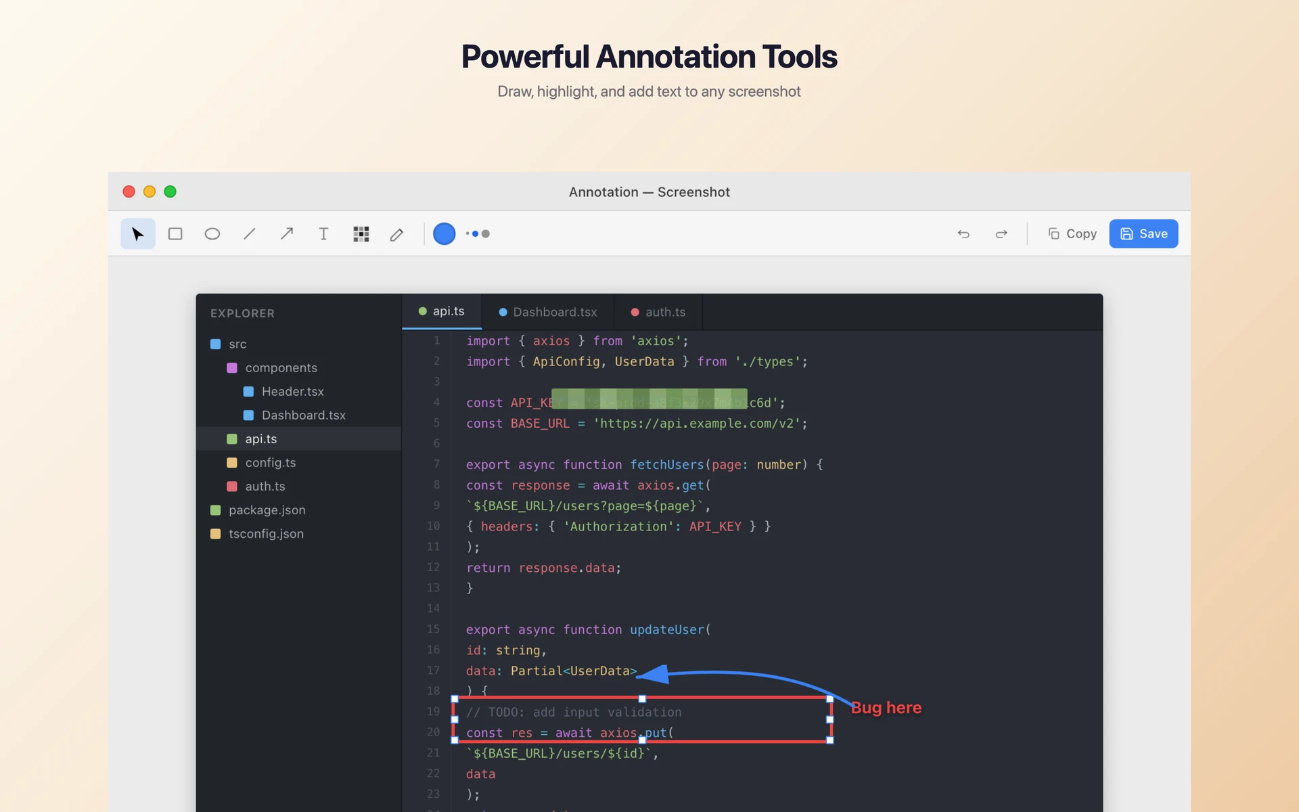Copy the annotated screenshot
Viewport: 1299px width, 812px height.
1072,234
